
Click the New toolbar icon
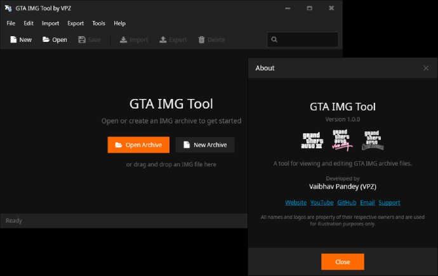tap(14, 39)
